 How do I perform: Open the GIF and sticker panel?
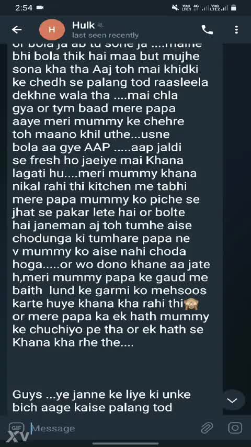click(15, 428)
